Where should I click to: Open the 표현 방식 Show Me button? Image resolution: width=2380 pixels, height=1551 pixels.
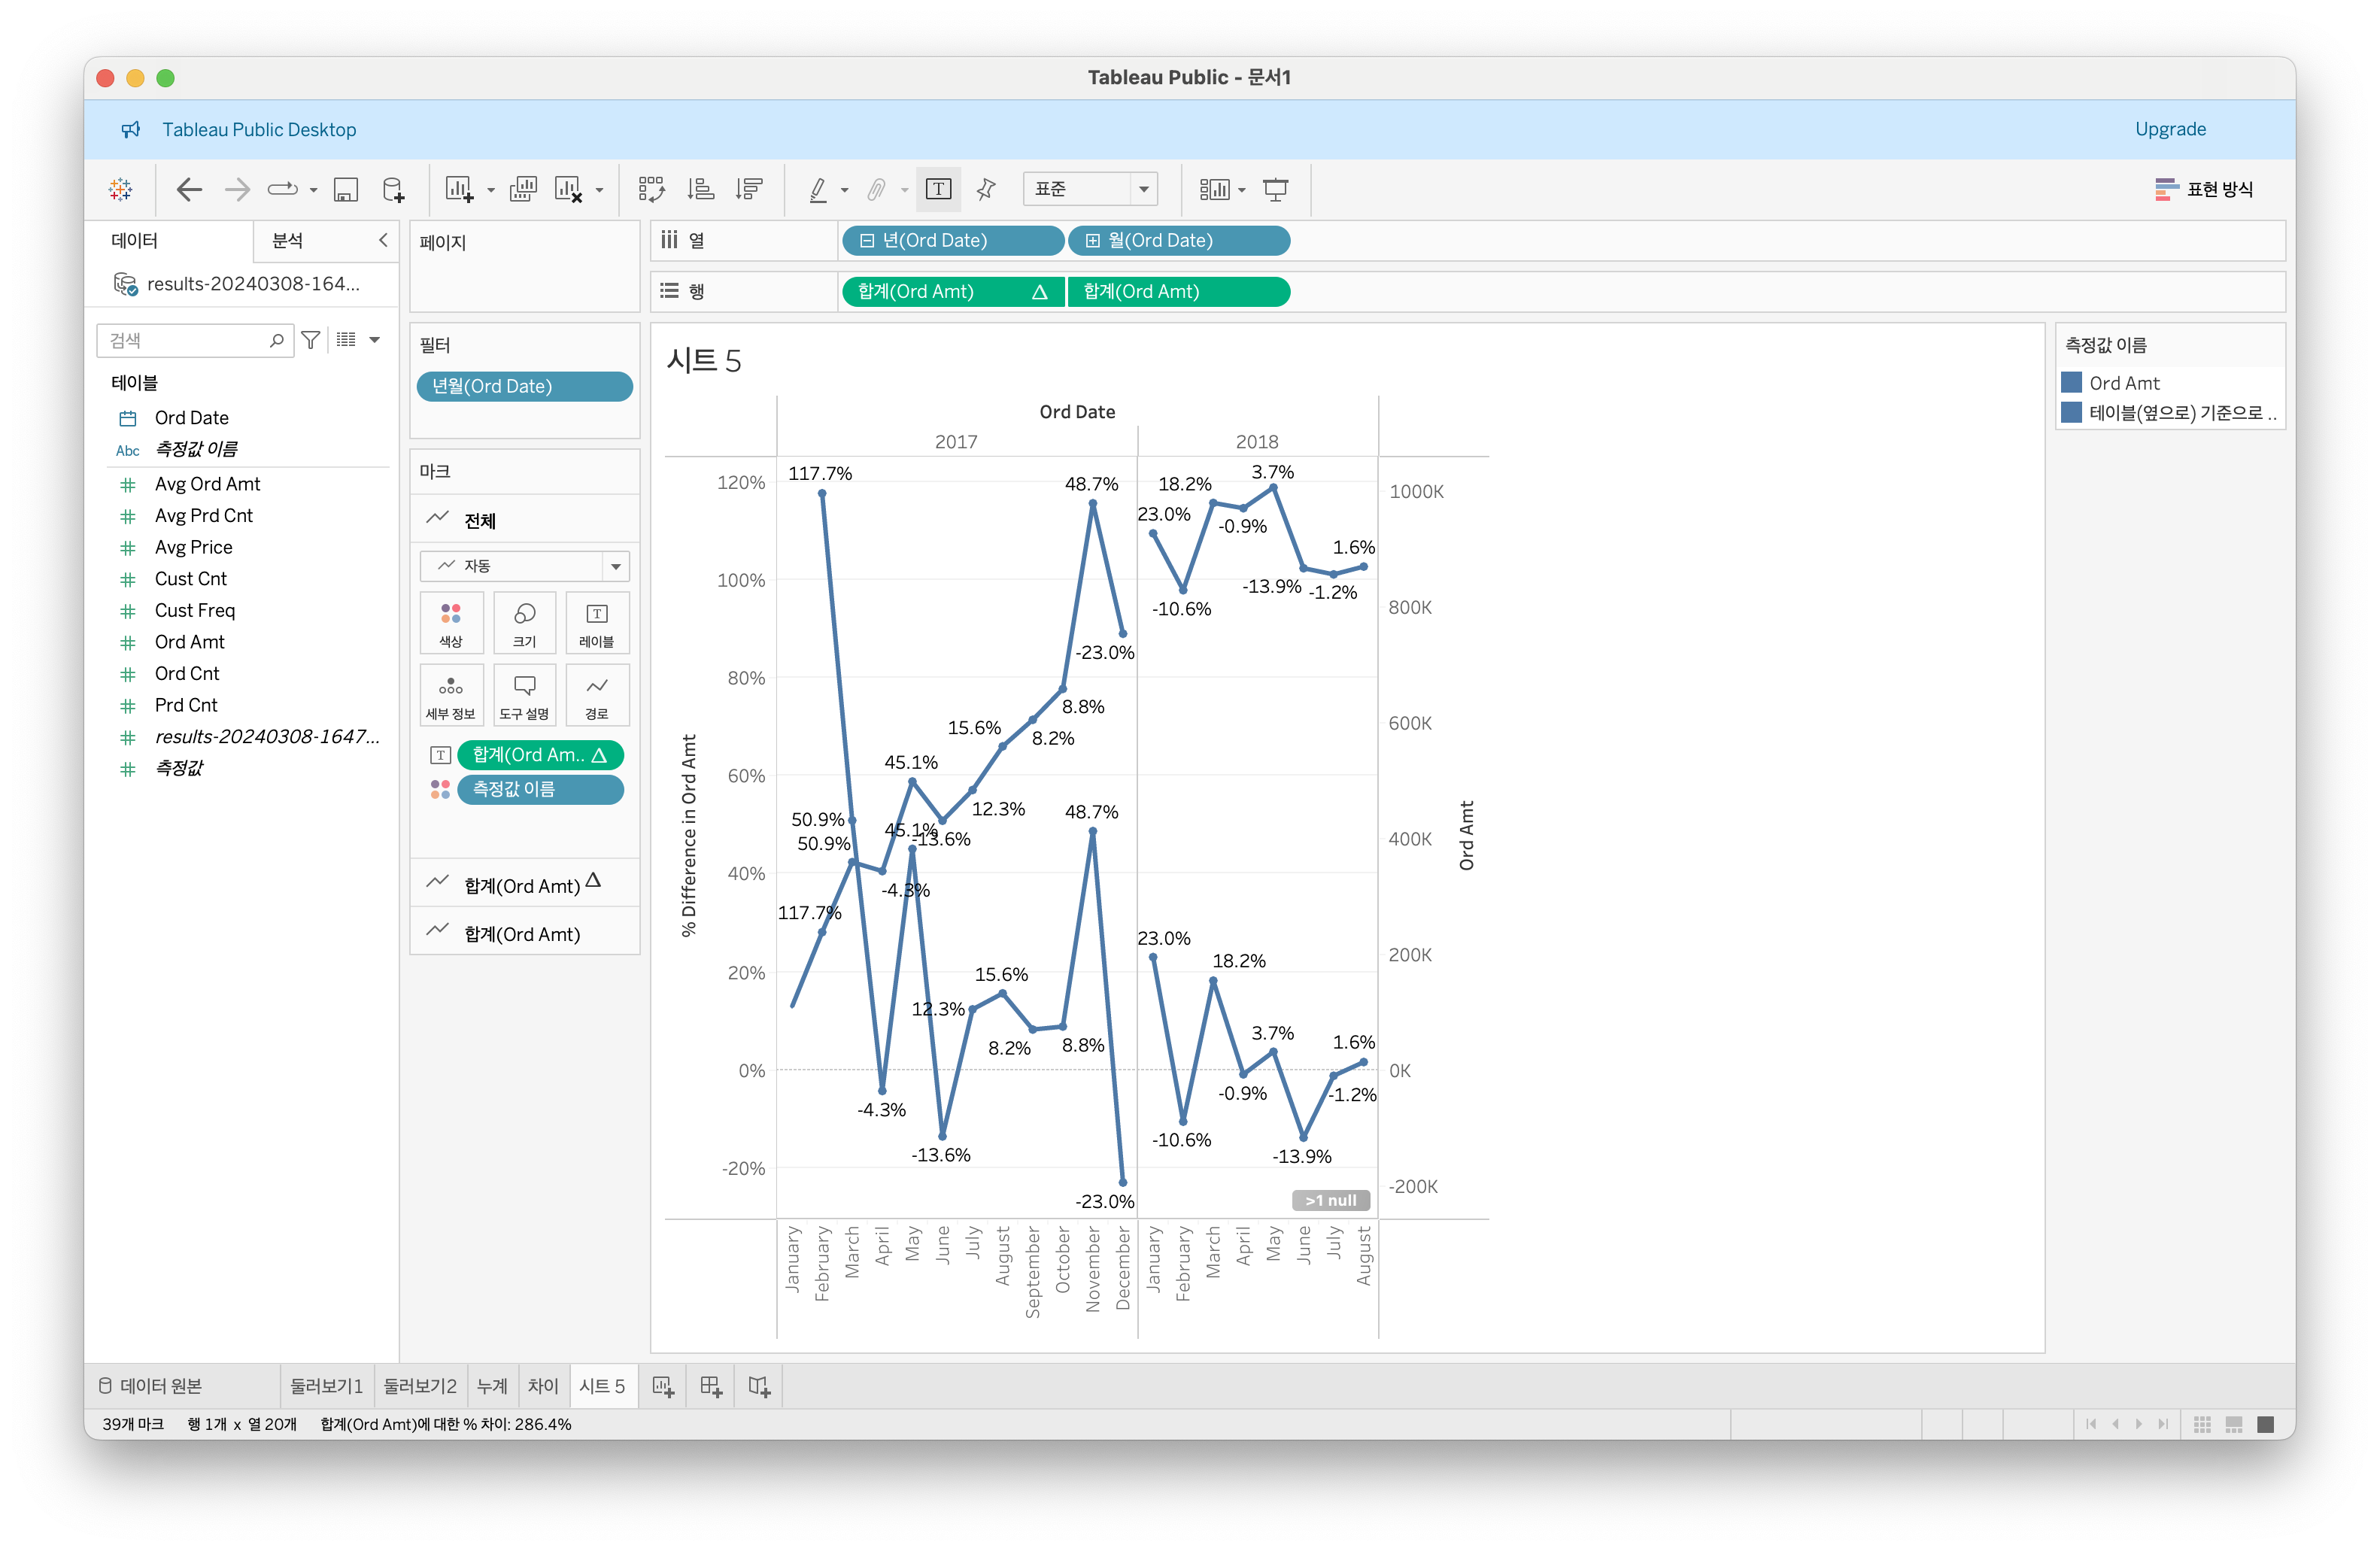(x=2205, y=189)
